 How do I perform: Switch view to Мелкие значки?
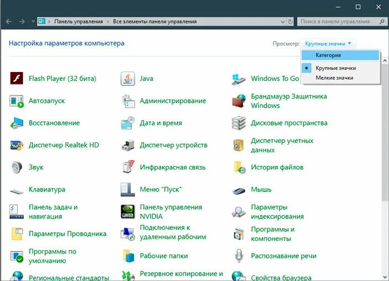(340, 78)
